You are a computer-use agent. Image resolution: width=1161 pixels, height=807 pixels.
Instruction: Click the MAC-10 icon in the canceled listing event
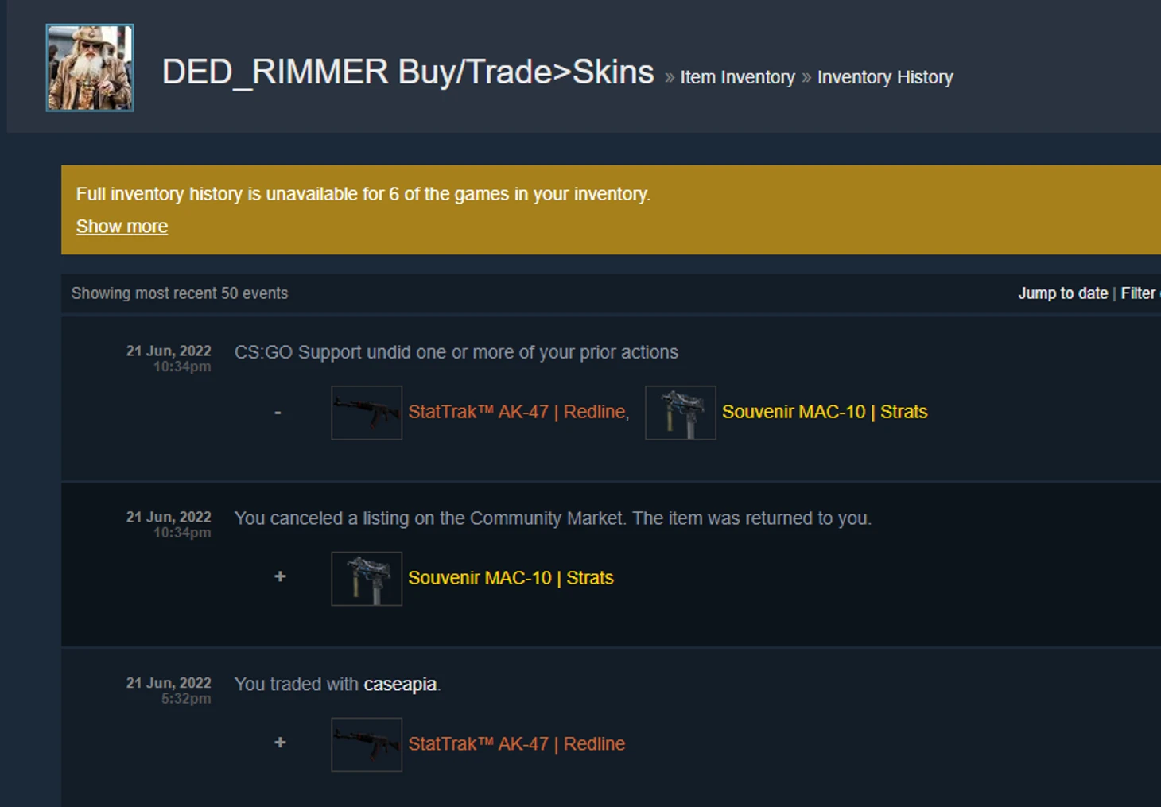pyautogui.click(x=367, y=579)
